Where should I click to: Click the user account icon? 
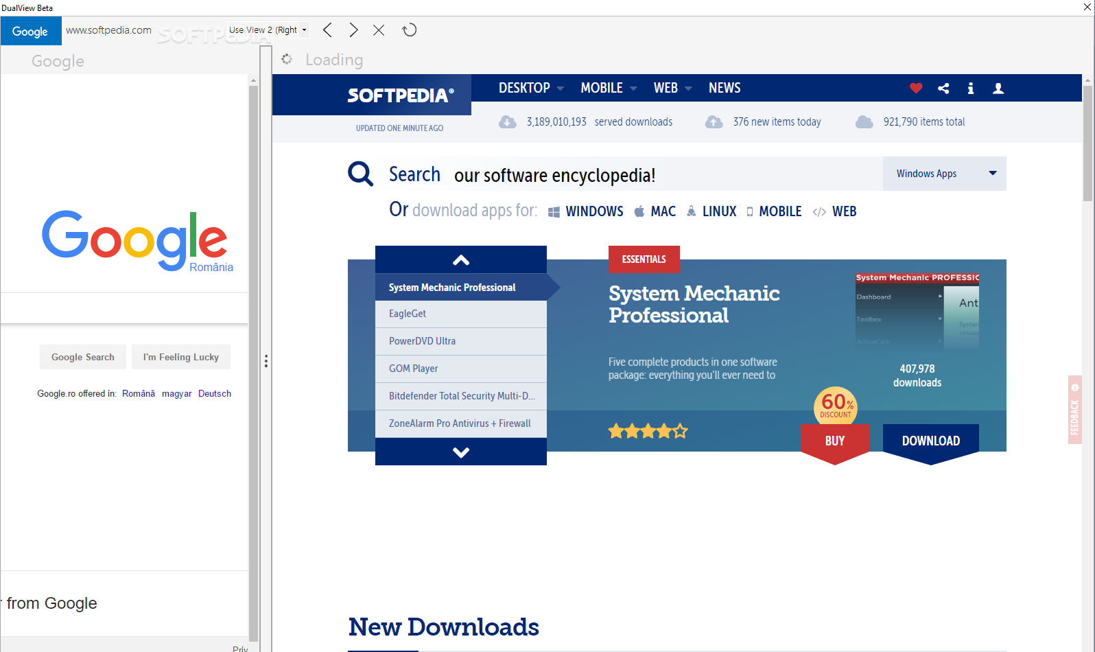click(998, 88)
